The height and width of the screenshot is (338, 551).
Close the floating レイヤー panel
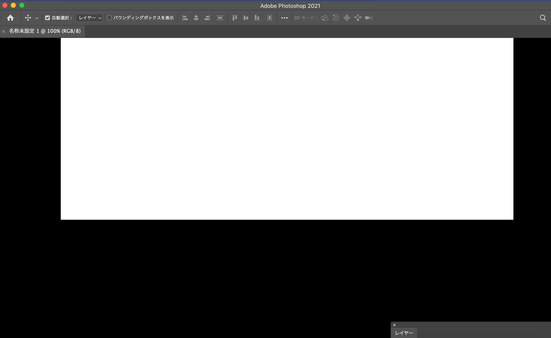coord(394,325)
